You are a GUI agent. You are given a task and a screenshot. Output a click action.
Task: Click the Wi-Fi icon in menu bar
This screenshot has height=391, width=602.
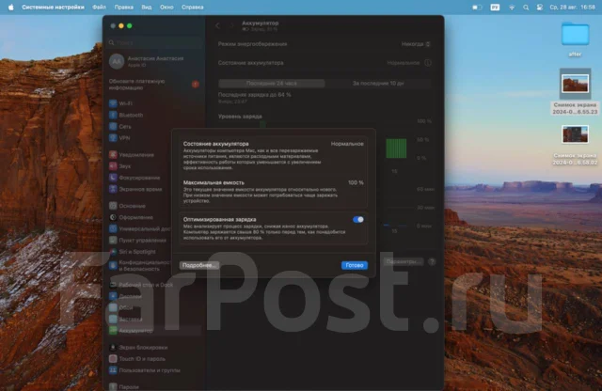tap(512, 8)
